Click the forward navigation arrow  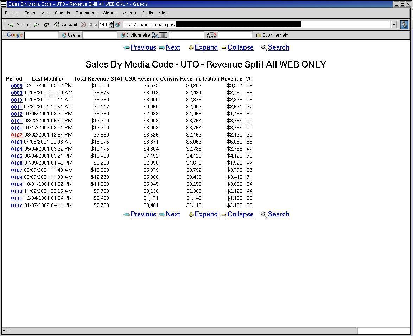pos(36,25)
